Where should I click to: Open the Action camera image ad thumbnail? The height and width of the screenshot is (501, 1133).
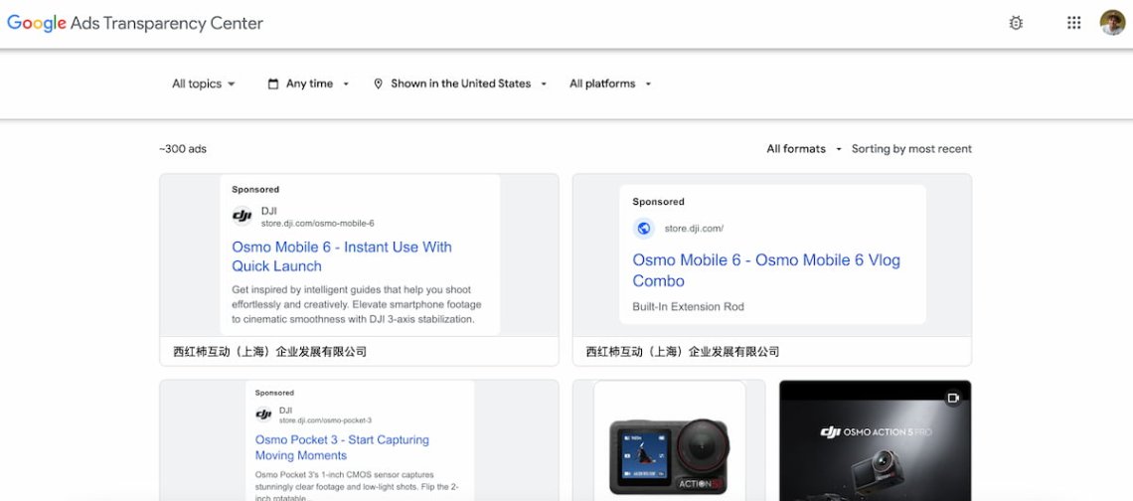coord(669,440)
